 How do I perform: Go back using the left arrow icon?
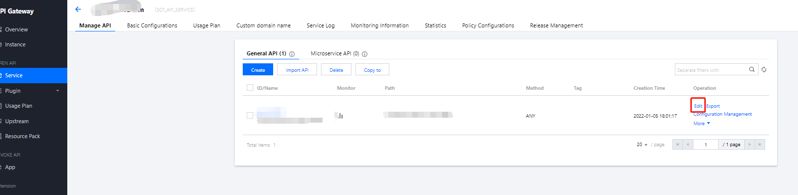coord(78,9)
